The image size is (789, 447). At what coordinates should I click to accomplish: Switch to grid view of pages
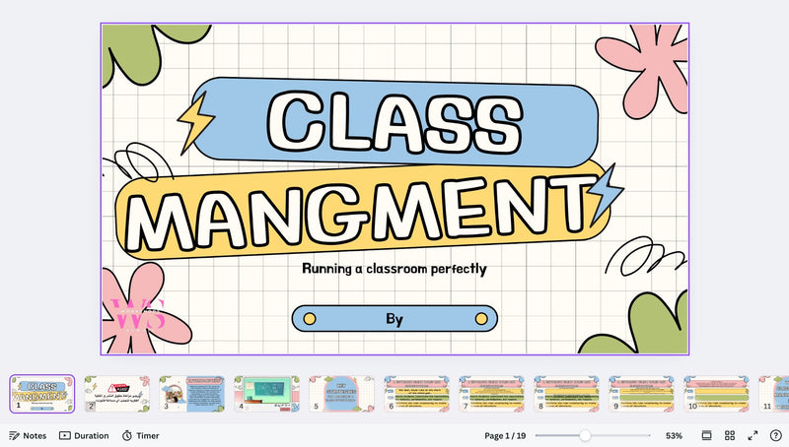tap(730, 435)
